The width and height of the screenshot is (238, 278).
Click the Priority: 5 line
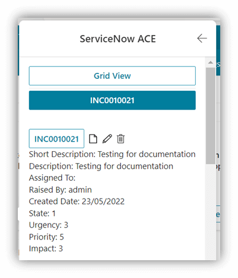pos(46,237)
